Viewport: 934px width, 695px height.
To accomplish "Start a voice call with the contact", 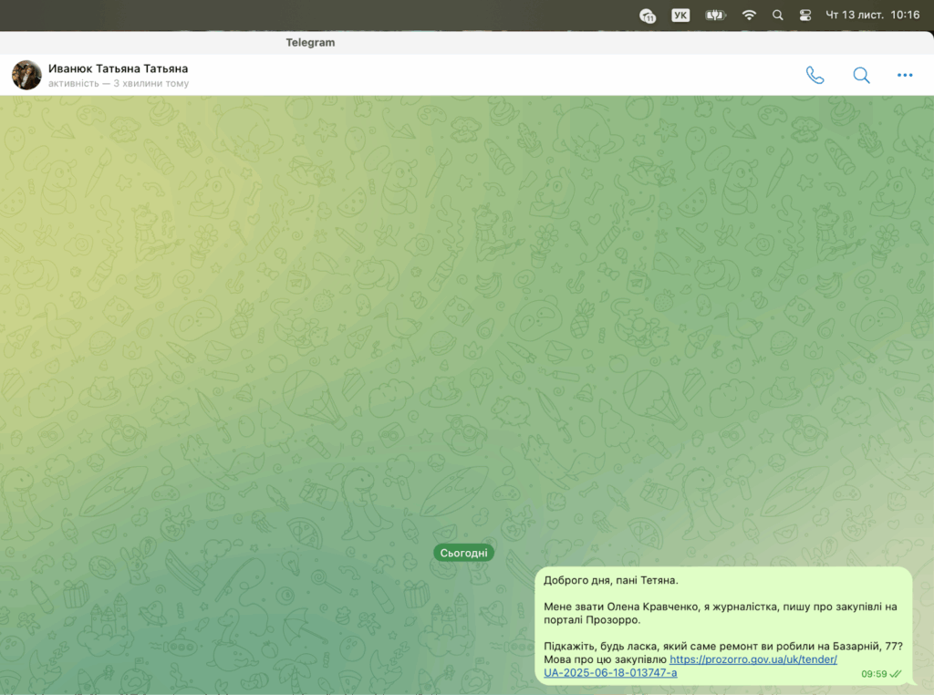I will [x=815, y=76].
